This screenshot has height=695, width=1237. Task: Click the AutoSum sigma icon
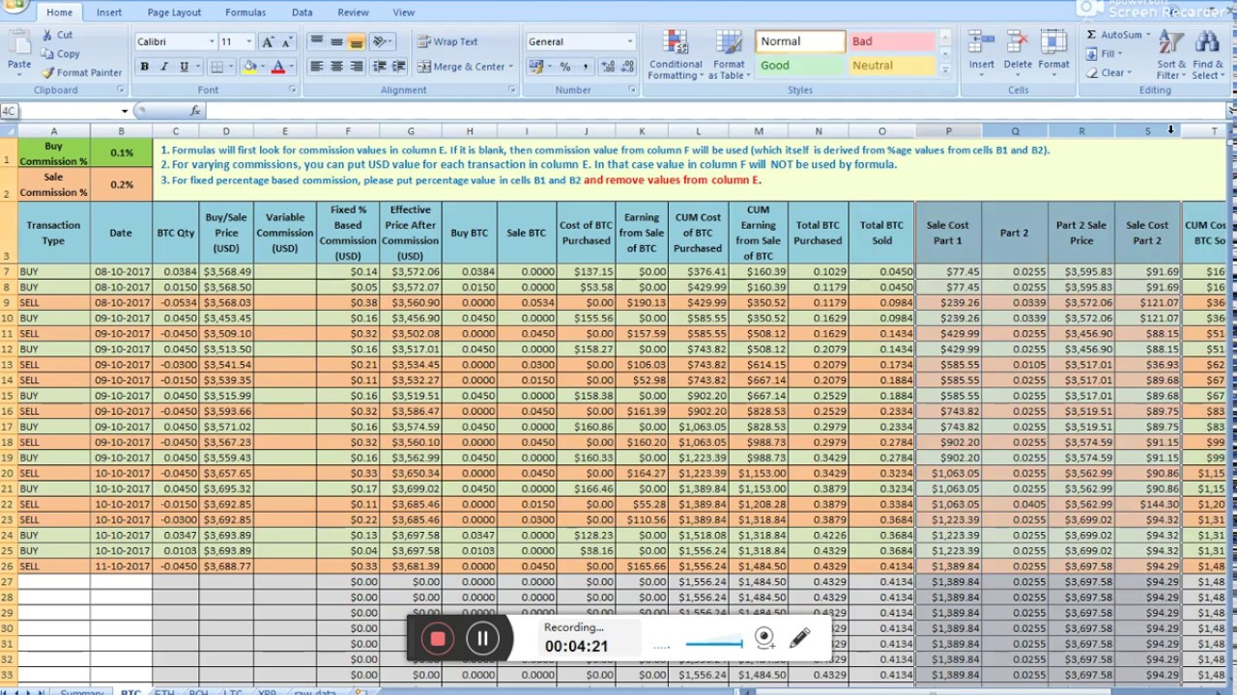1091,35
